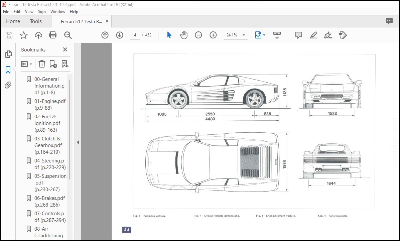Click the 2550 wheelbase dimension
The image size is (400, 241).
(x=210, y=114)
